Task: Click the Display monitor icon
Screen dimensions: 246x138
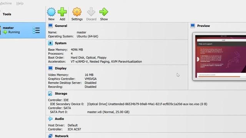Action: coord(50,68)
